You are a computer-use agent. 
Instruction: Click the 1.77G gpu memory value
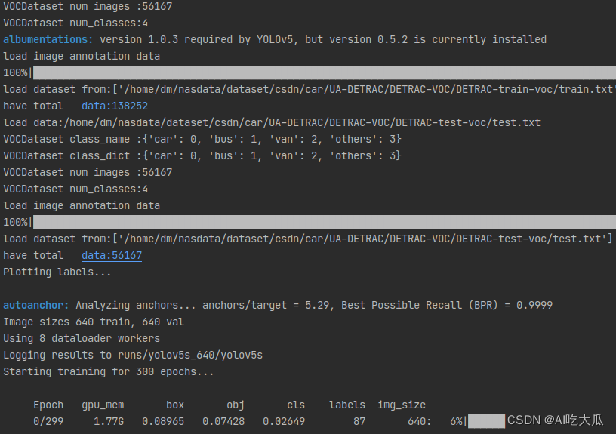click(109, 421)
